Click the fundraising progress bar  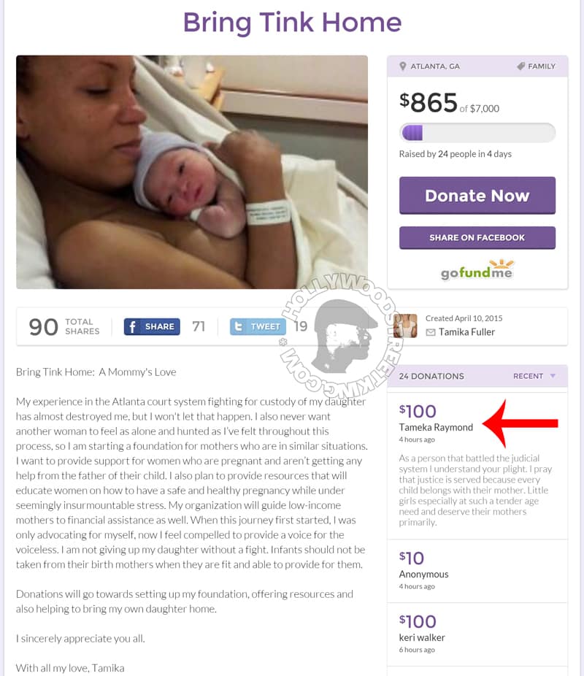click(x=477, y=133)
